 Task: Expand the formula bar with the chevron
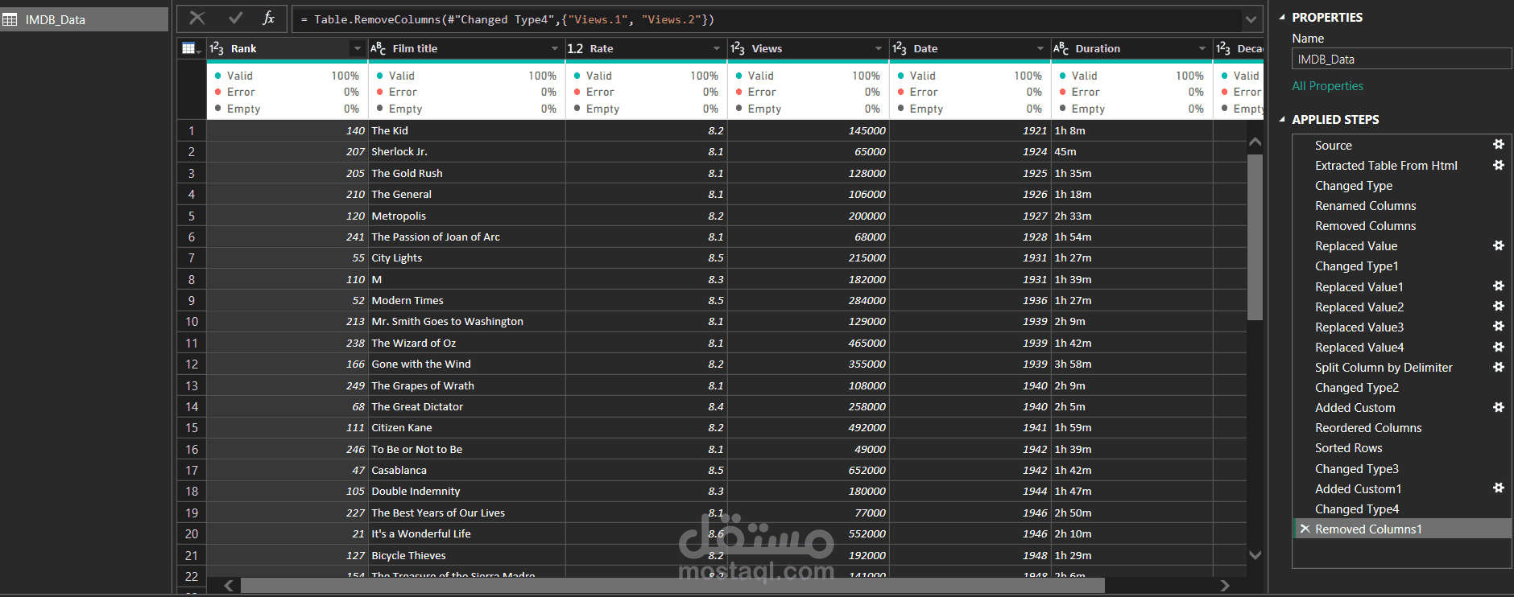click(x=1251, y=19)
